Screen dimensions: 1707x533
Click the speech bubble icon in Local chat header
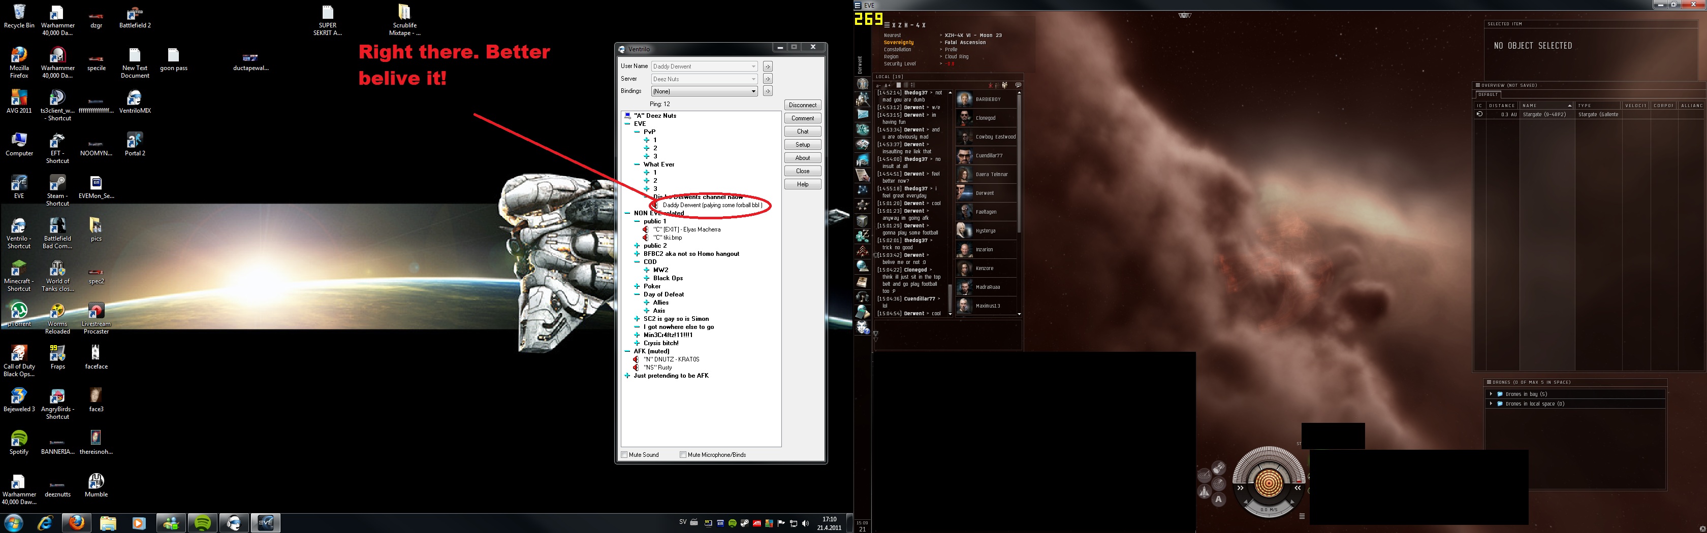coord(1018,85)
